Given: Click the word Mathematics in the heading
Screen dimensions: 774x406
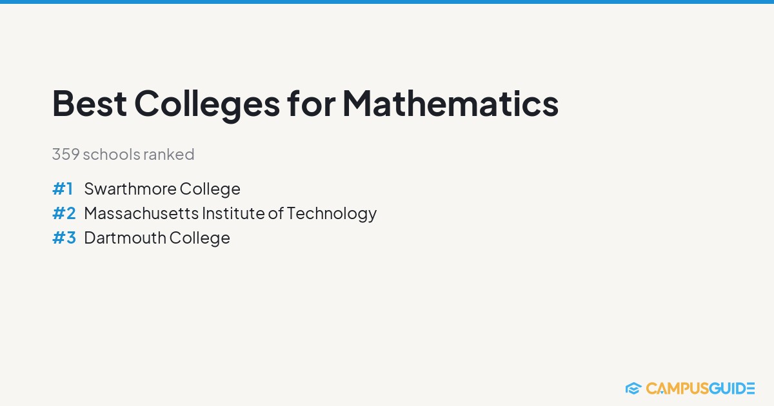Looking at the screenshot, I should (x=450, y=103).
